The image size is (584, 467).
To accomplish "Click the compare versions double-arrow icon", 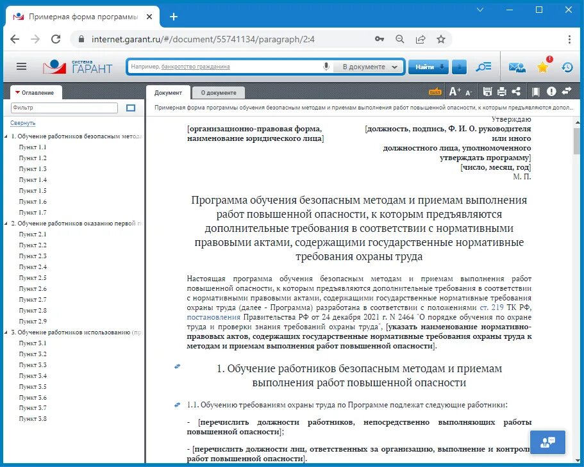I will (567, 91).
